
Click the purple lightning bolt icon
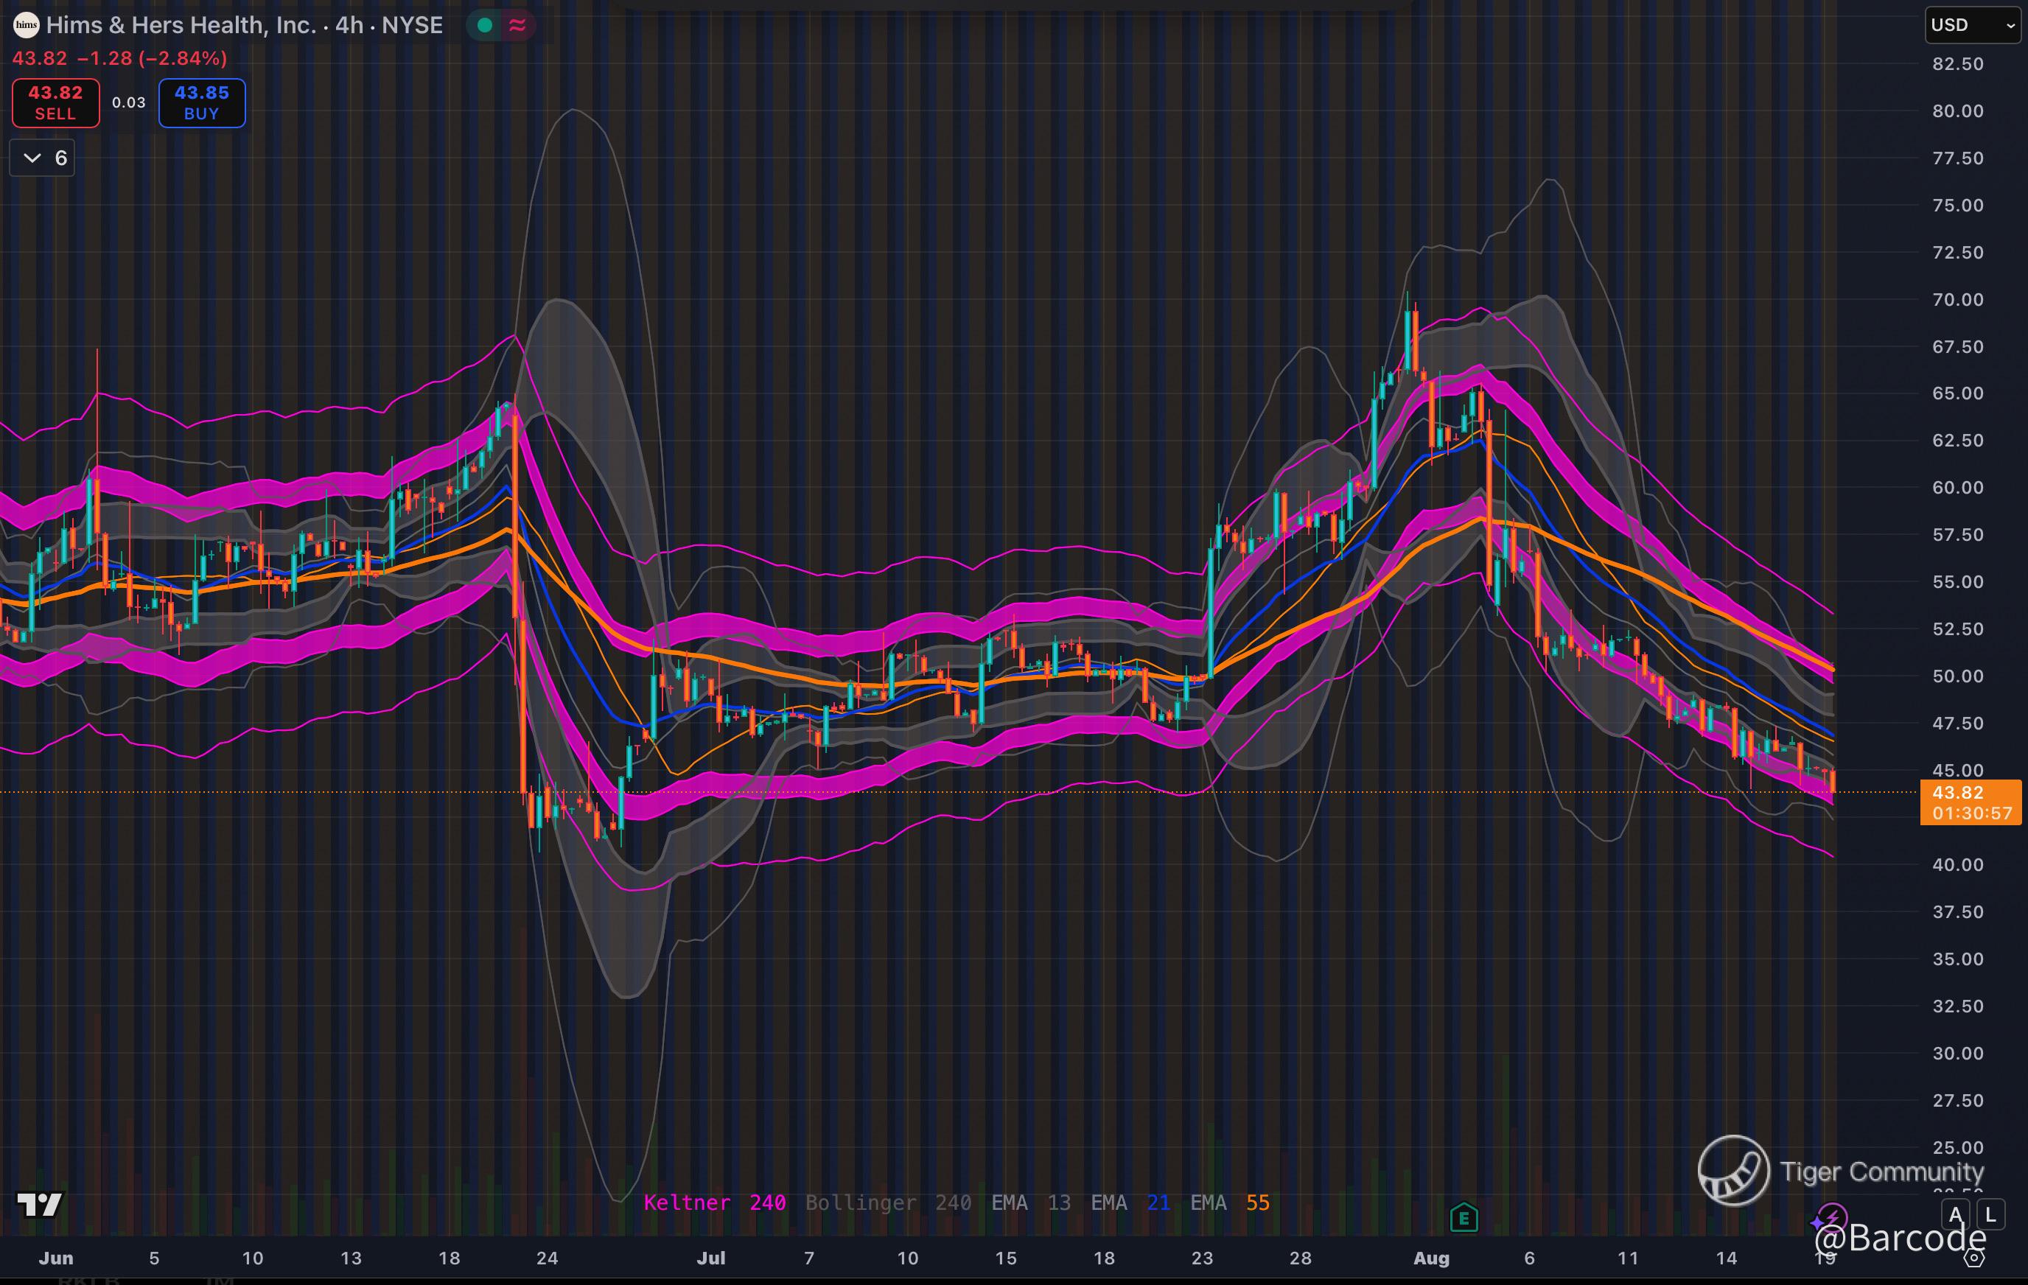(x=1832, y=1218)
